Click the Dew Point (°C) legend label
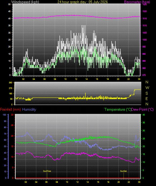Viewport: 156px width, 186px height. point(142,110)
